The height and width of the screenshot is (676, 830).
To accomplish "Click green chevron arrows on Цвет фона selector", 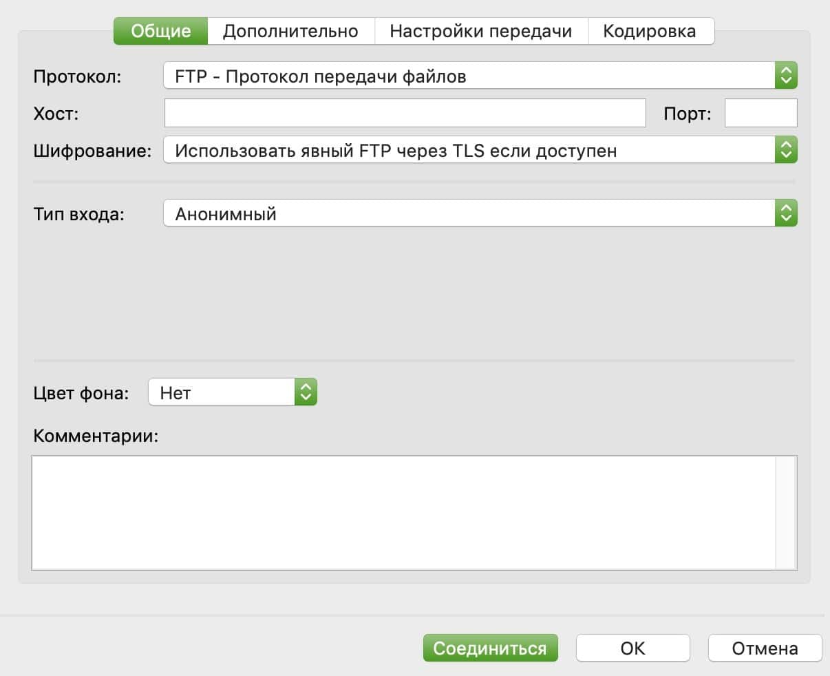I will click(306, 392).
